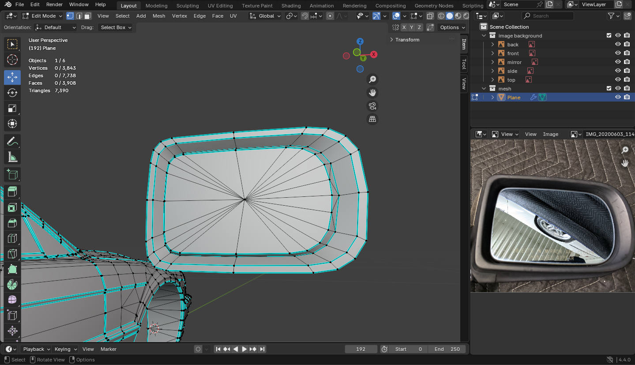The height and width of the screenshot is (365, 635).
Task: Activate the Scale tool
Action: click(12, 109)
